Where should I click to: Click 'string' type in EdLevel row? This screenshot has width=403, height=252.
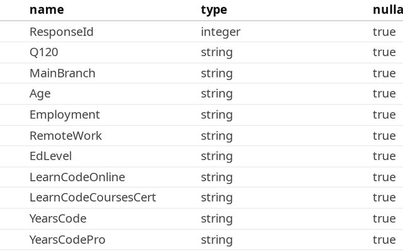[217, 156]
